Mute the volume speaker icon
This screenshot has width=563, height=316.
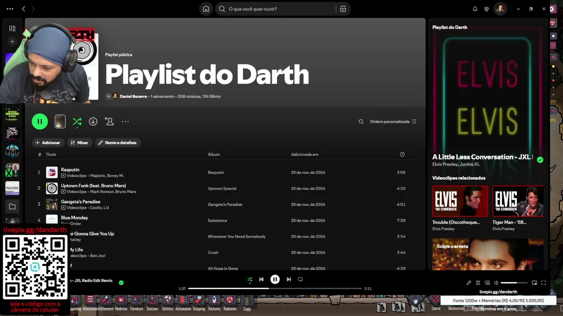496,283
